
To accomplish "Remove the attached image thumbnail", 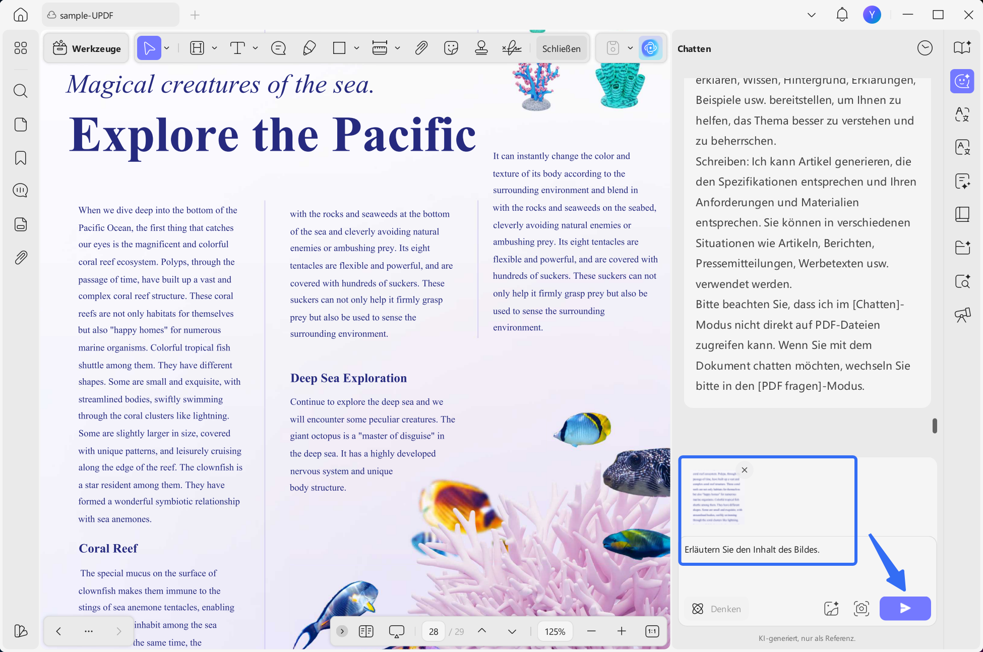I will point(745,470).
